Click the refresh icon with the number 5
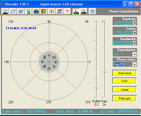Image resolution: width=141 pixels, height=116 pixels. click(21, 11)
